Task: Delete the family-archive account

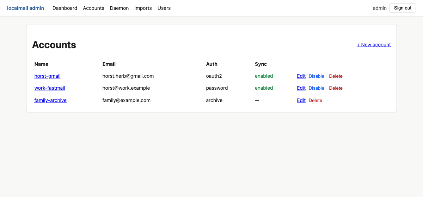Action: click(x=315, y=100)
